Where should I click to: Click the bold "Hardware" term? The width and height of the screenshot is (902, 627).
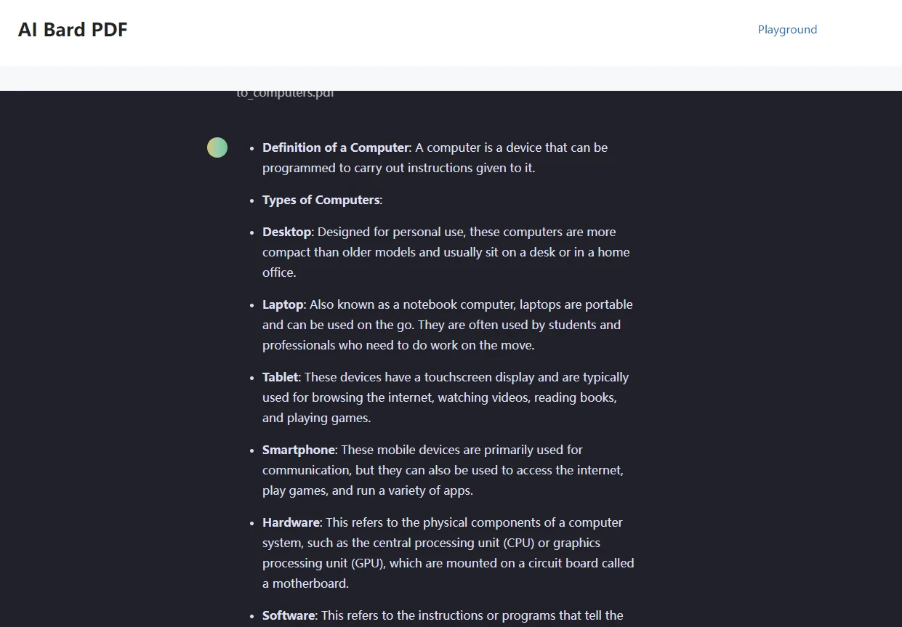[291, 522]
